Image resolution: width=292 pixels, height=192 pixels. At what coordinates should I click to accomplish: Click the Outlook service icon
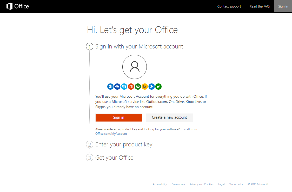tap(110, 87)
